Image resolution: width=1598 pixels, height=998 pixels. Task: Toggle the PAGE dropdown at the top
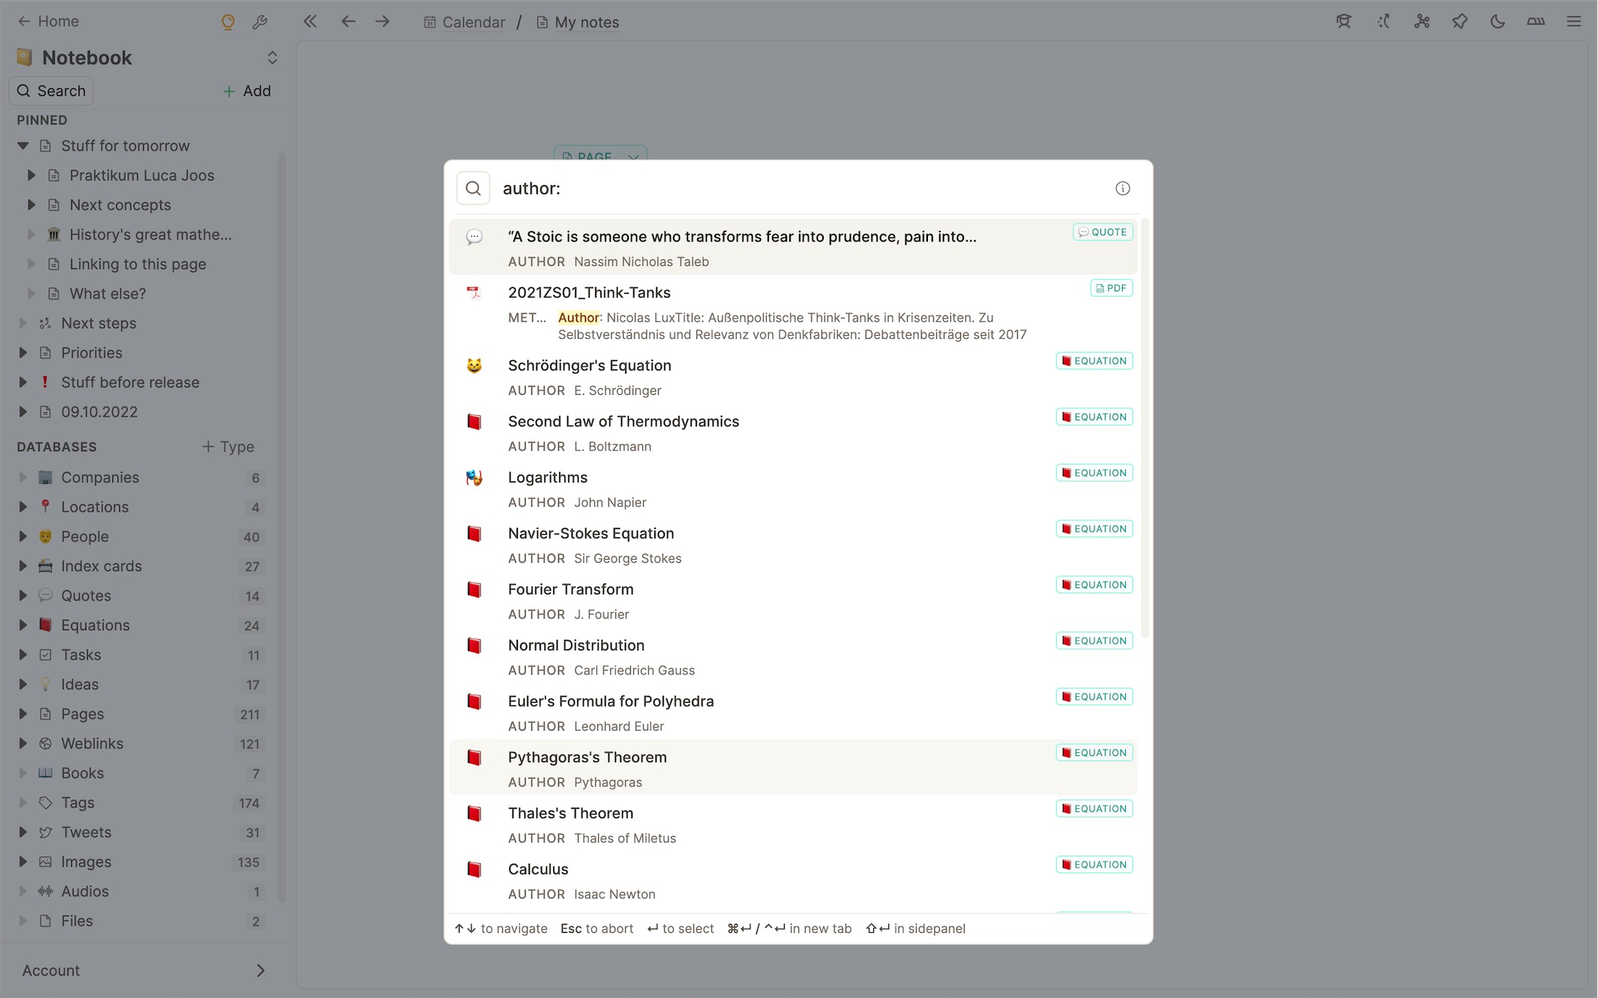coord(635,157)
